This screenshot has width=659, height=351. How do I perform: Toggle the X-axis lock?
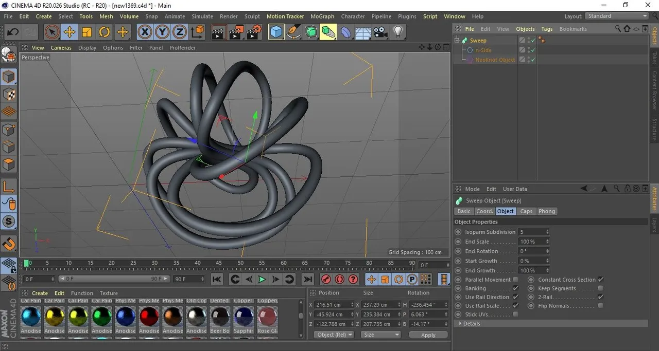(145, 32)
